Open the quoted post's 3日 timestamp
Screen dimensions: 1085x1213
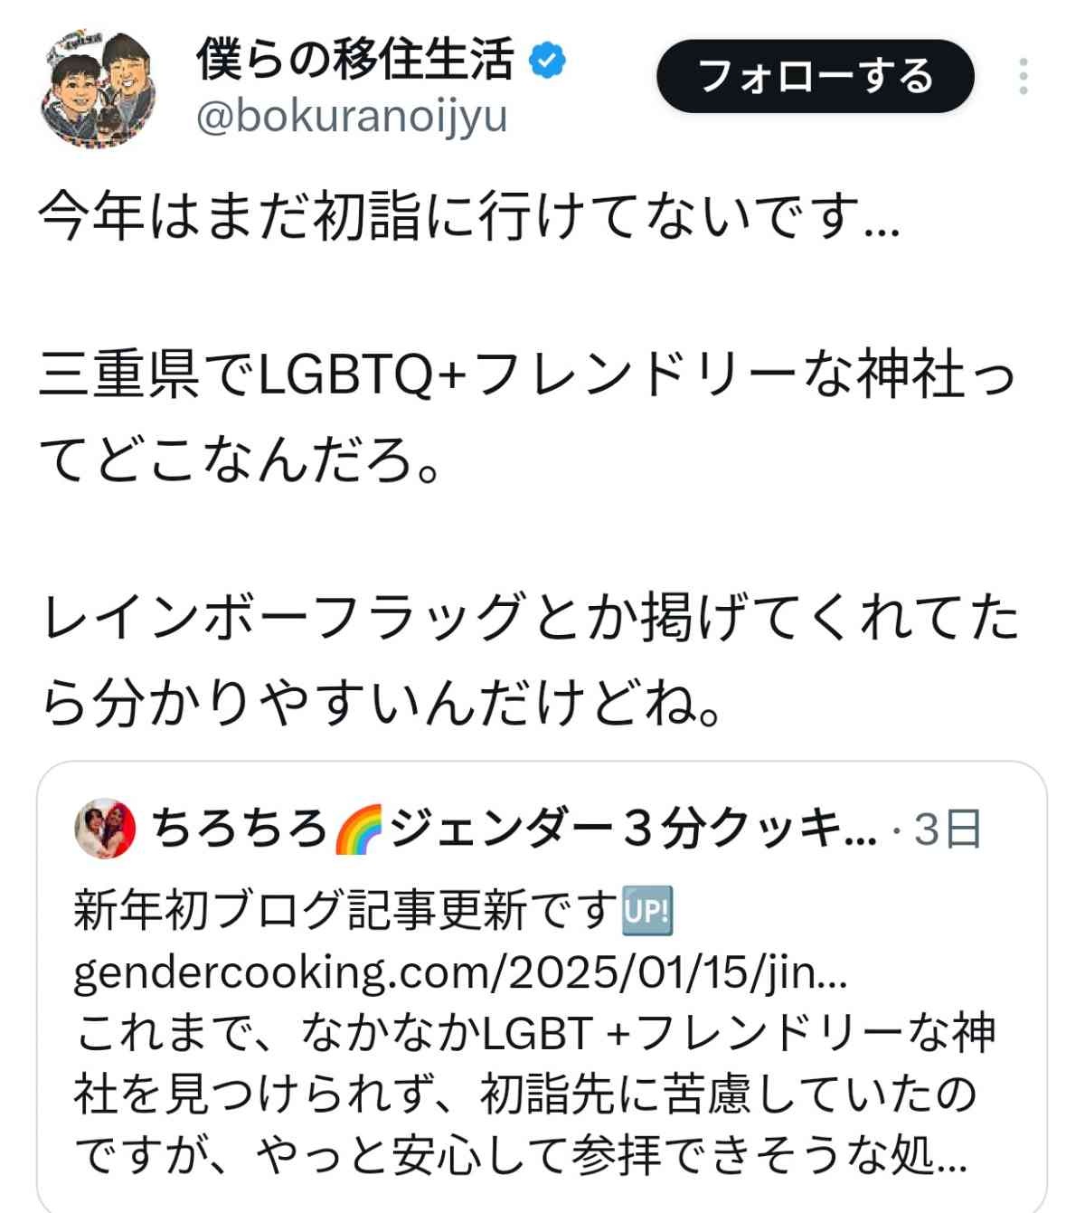pyautogui.click(x=947, y=829)
